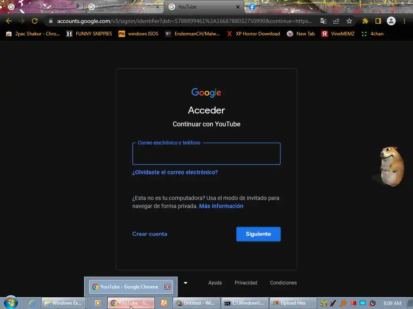
Task: Focus the email or phone field
Action: tap(206, 154)
